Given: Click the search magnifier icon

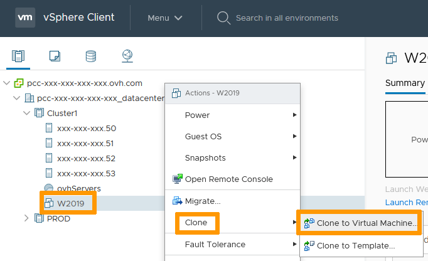Looking at the screenshot, I should coord(223,18).
